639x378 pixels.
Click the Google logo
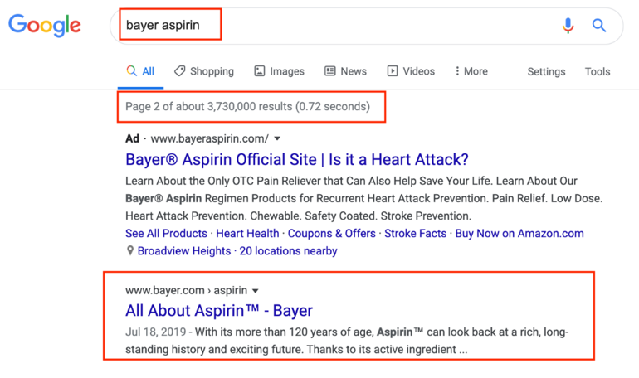point(45,25)
